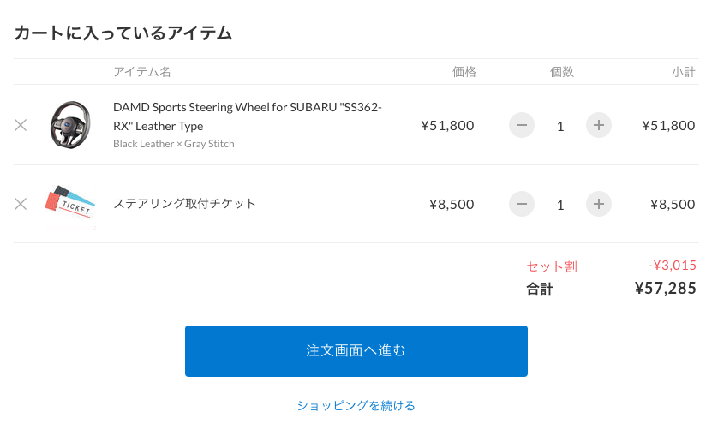Increase quantity of DAMD Steering Wheel
712x442 pixels.
(x=599, y=125)
